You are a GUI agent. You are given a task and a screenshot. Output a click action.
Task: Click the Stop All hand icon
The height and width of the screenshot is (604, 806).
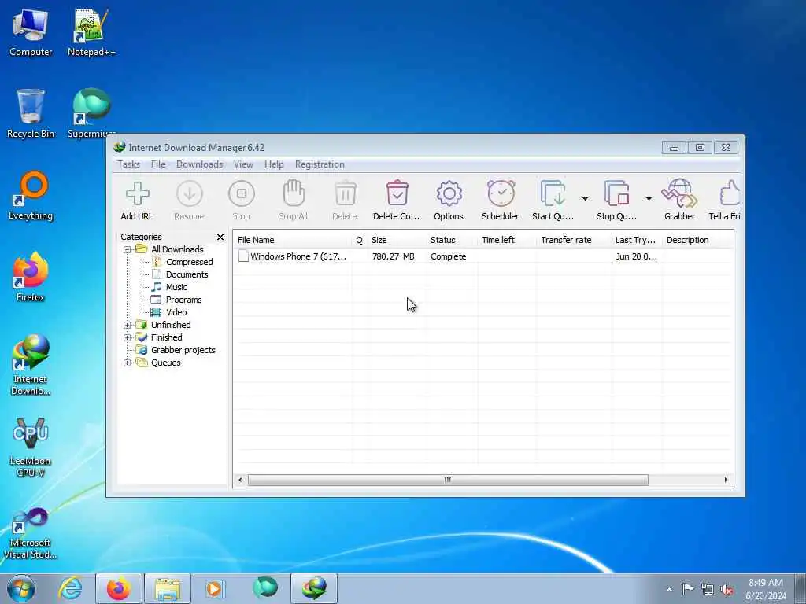tap(294, 193)
